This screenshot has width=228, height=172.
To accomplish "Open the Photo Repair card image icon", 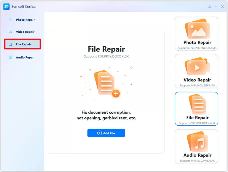I will tap(197, 29).
